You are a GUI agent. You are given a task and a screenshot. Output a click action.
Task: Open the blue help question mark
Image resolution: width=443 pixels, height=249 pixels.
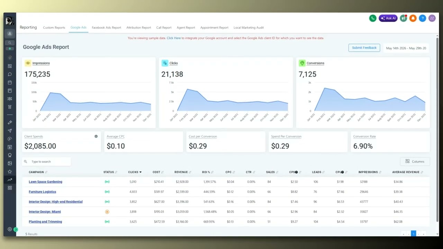click(423, 18)
